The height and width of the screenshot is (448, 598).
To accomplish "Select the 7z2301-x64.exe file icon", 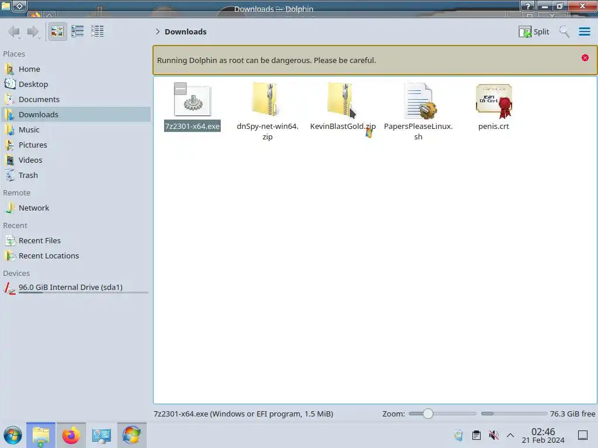I will pyautogui.click(x=193, y=99).
